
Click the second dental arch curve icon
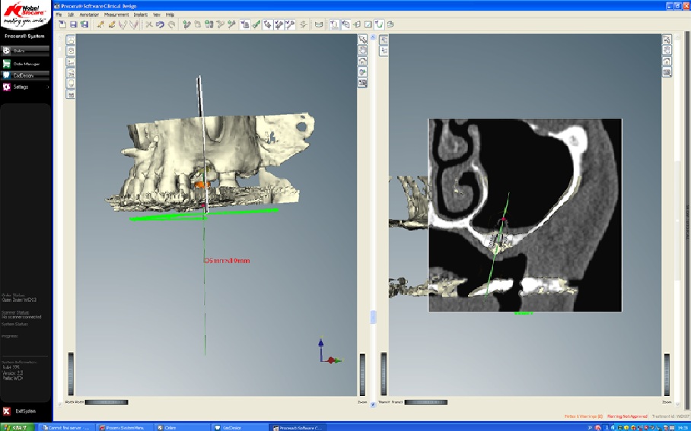[x=133, y=24]
